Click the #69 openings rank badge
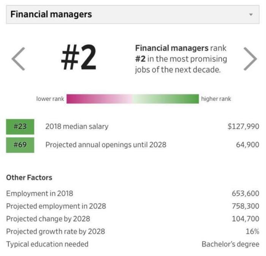Viewport: 266px width, 256px height. pos(20,145)
